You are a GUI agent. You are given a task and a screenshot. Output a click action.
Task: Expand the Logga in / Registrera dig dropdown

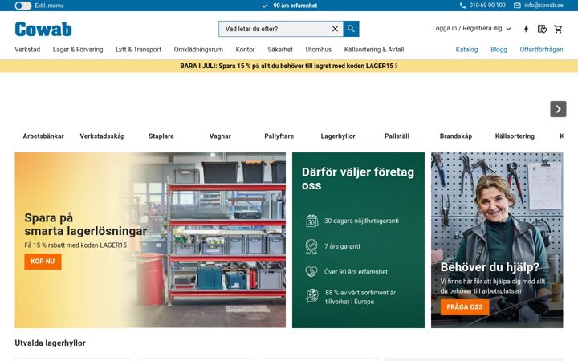(x=471, y=28)
